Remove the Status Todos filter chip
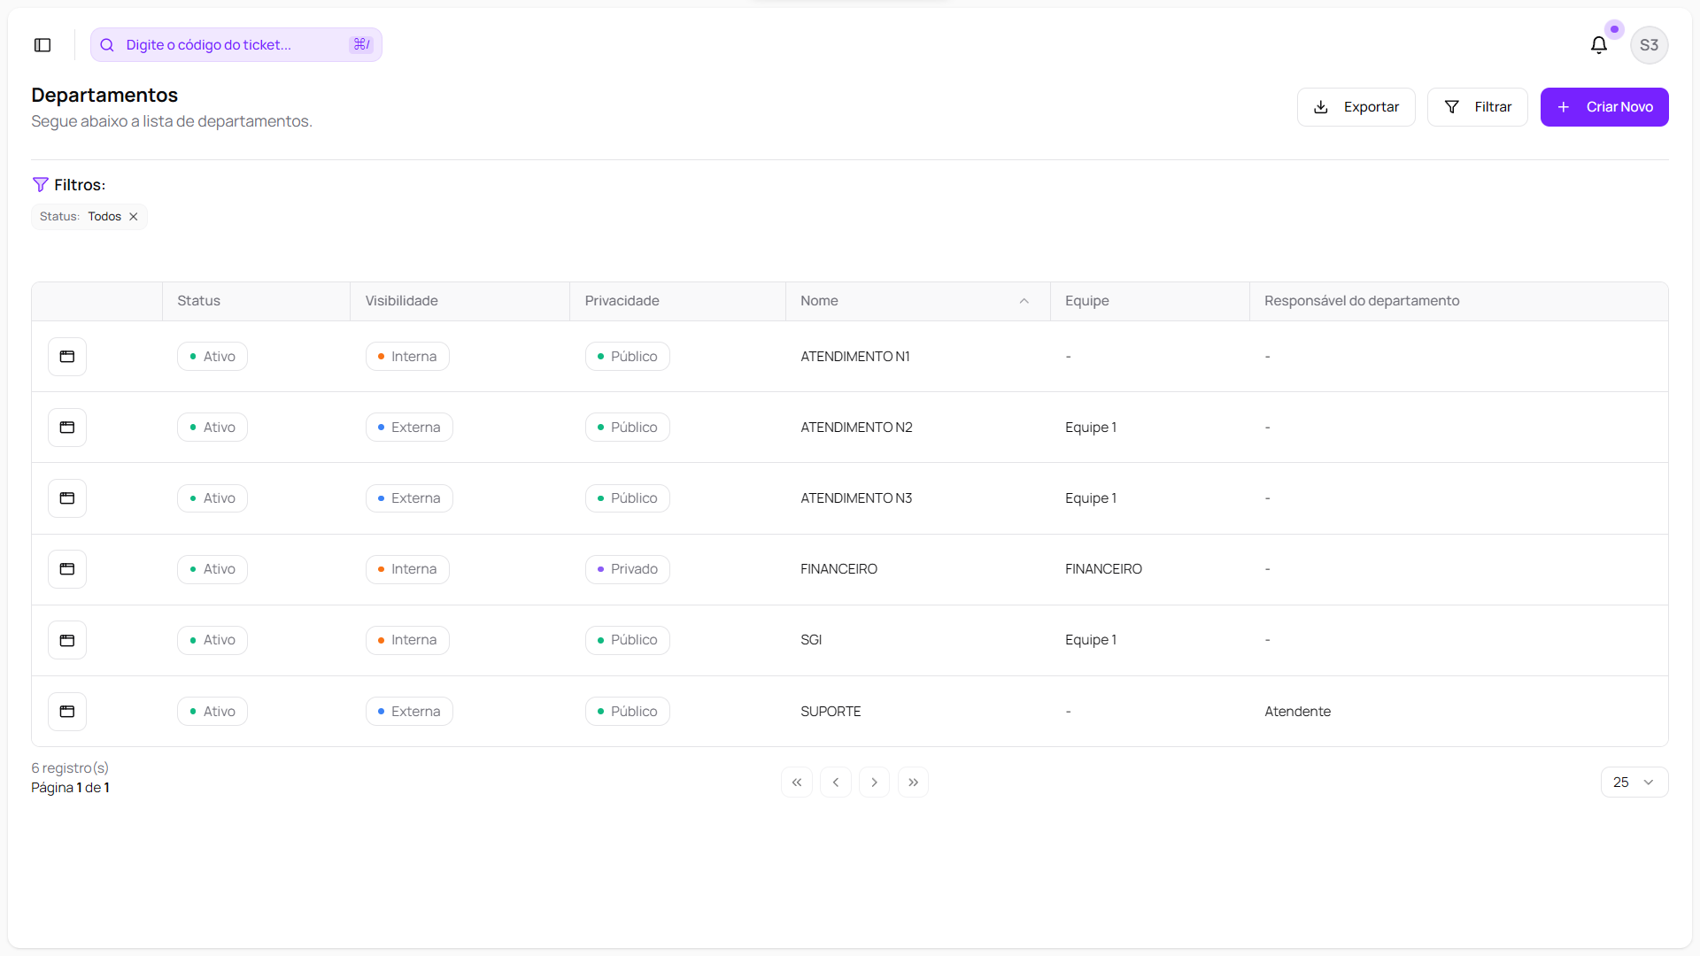1700x956 pixels. 134,217
